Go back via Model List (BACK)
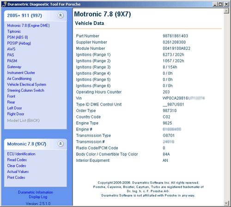This screenshot has height=207, width=231. 23,120
